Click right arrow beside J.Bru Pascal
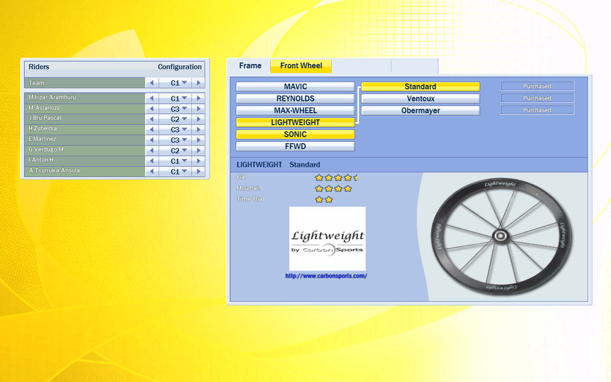Viewport: 611px width, 382px height. [x=199, y=119]
